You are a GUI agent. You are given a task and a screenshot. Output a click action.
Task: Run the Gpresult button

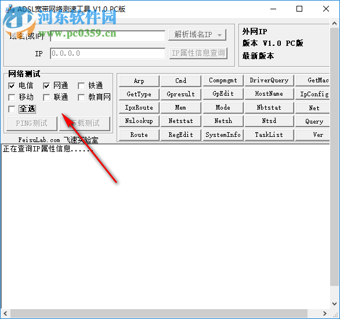pos(181,95)
